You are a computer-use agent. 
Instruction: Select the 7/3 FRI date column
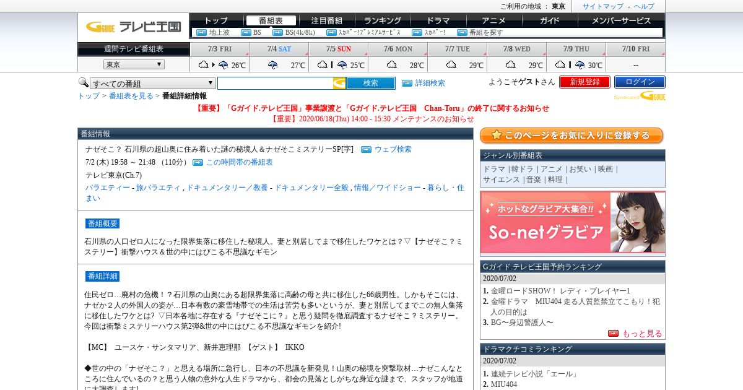220,49
